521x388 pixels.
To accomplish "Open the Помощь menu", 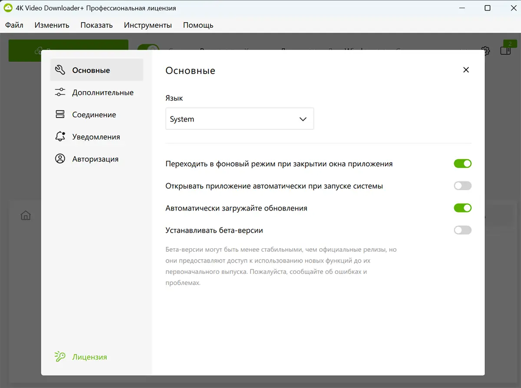I will pyautogui.click(x=198, y=25).
